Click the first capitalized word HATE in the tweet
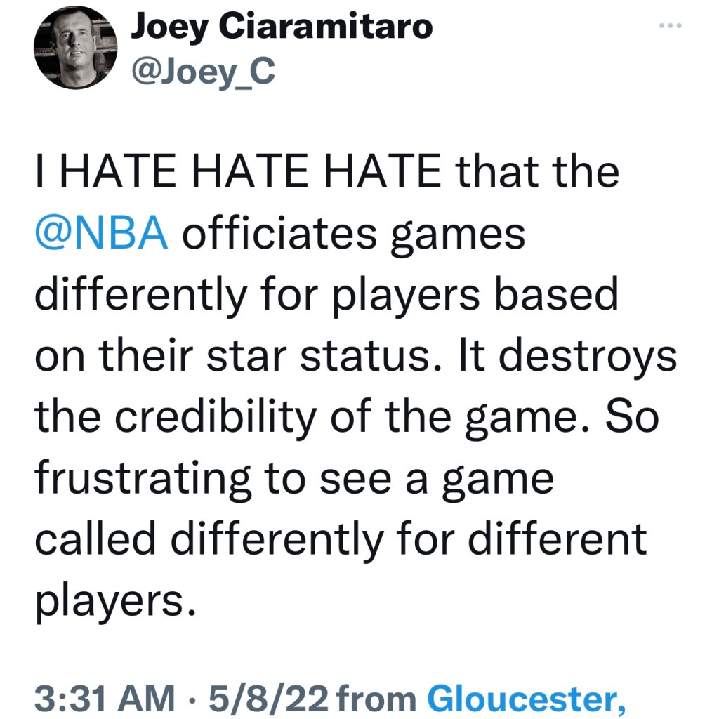This screenshot has width=719, height=719. click(x=119, y=171)
